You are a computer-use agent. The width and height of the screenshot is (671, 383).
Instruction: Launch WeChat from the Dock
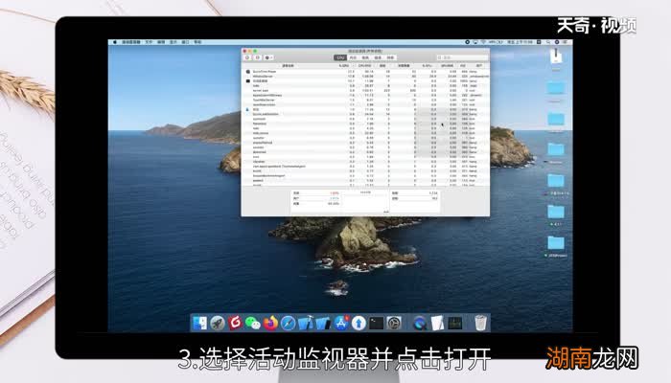click(x=253, y=323)
